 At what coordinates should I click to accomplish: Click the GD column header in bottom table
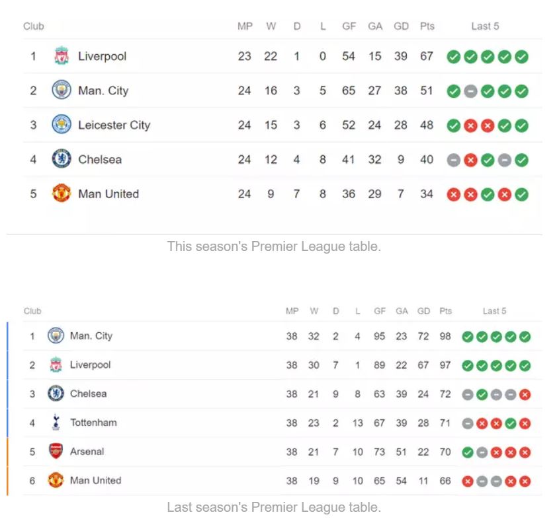(x=423, y=311)
